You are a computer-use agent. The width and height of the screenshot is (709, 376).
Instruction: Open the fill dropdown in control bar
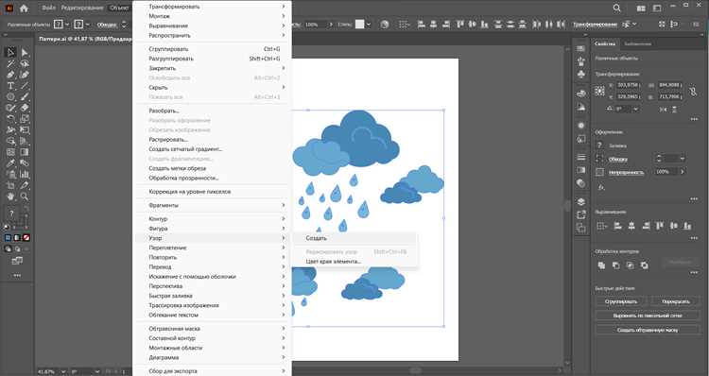[67, 25]
